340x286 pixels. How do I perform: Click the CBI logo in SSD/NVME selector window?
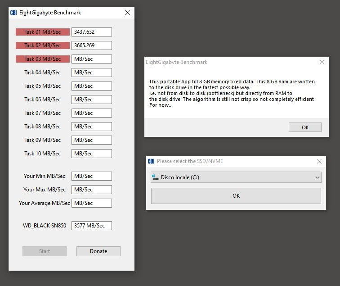tap(151, 161)
